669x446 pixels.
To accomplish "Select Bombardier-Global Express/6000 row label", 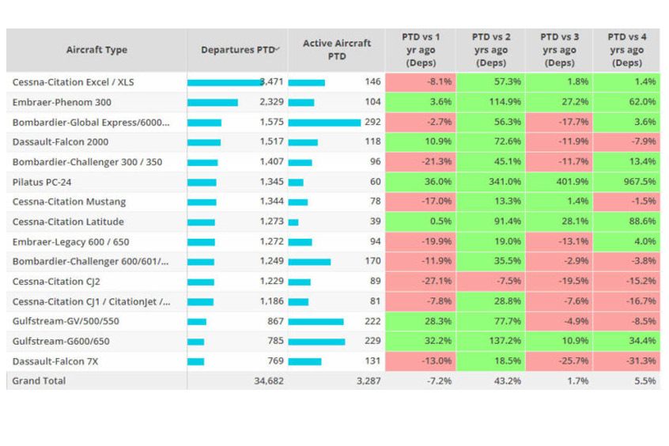I will point(91,123).
